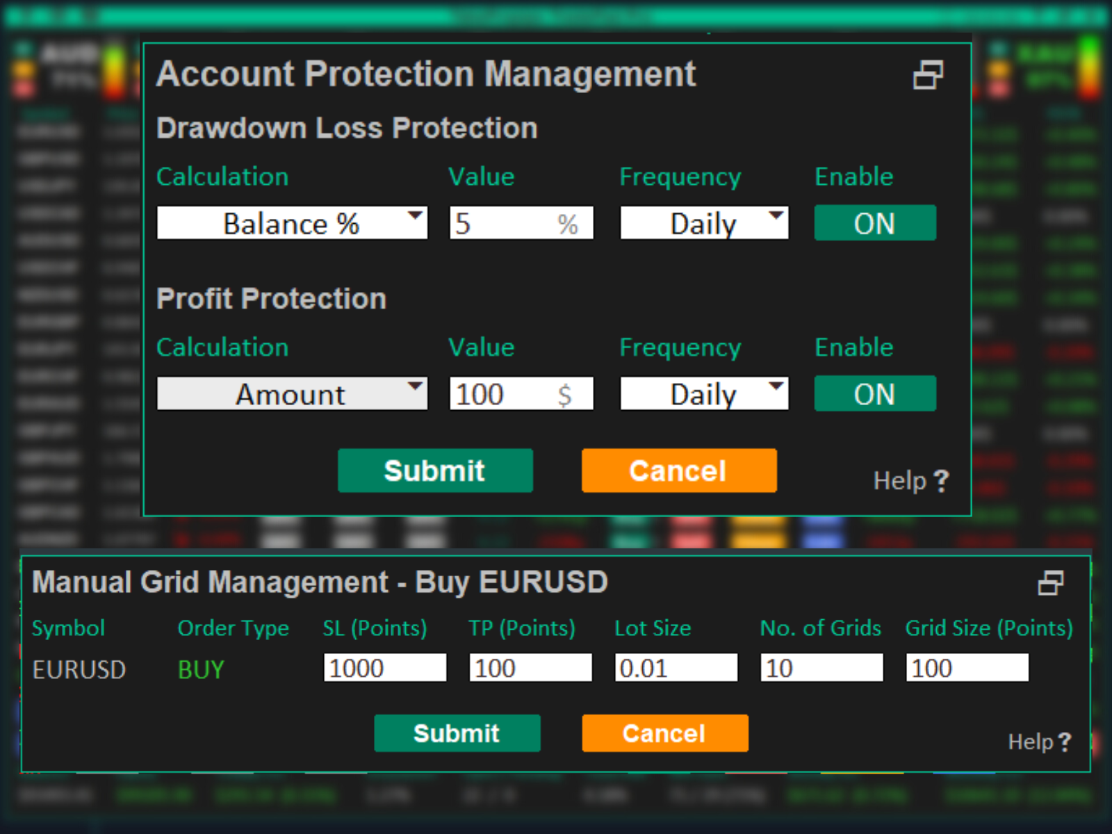Open the Drawdown frequency Daily dropdown
The width and height of the screenshot is (1112, 834).
pyautogui.click(x=704, y=223)
